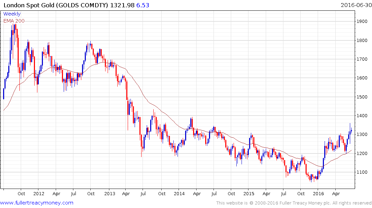Click the 'Weekly' interval label

(x=12, y=14)
